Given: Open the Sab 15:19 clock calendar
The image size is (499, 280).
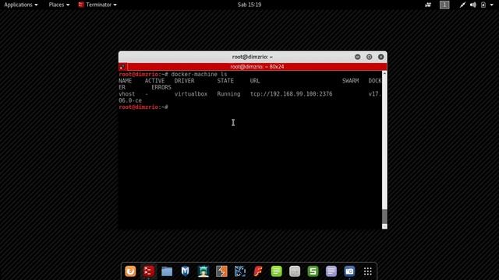Looking at the screenshot, I should click(249, 5).
